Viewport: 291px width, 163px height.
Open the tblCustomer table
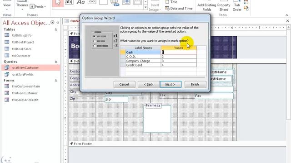point(21,56)
